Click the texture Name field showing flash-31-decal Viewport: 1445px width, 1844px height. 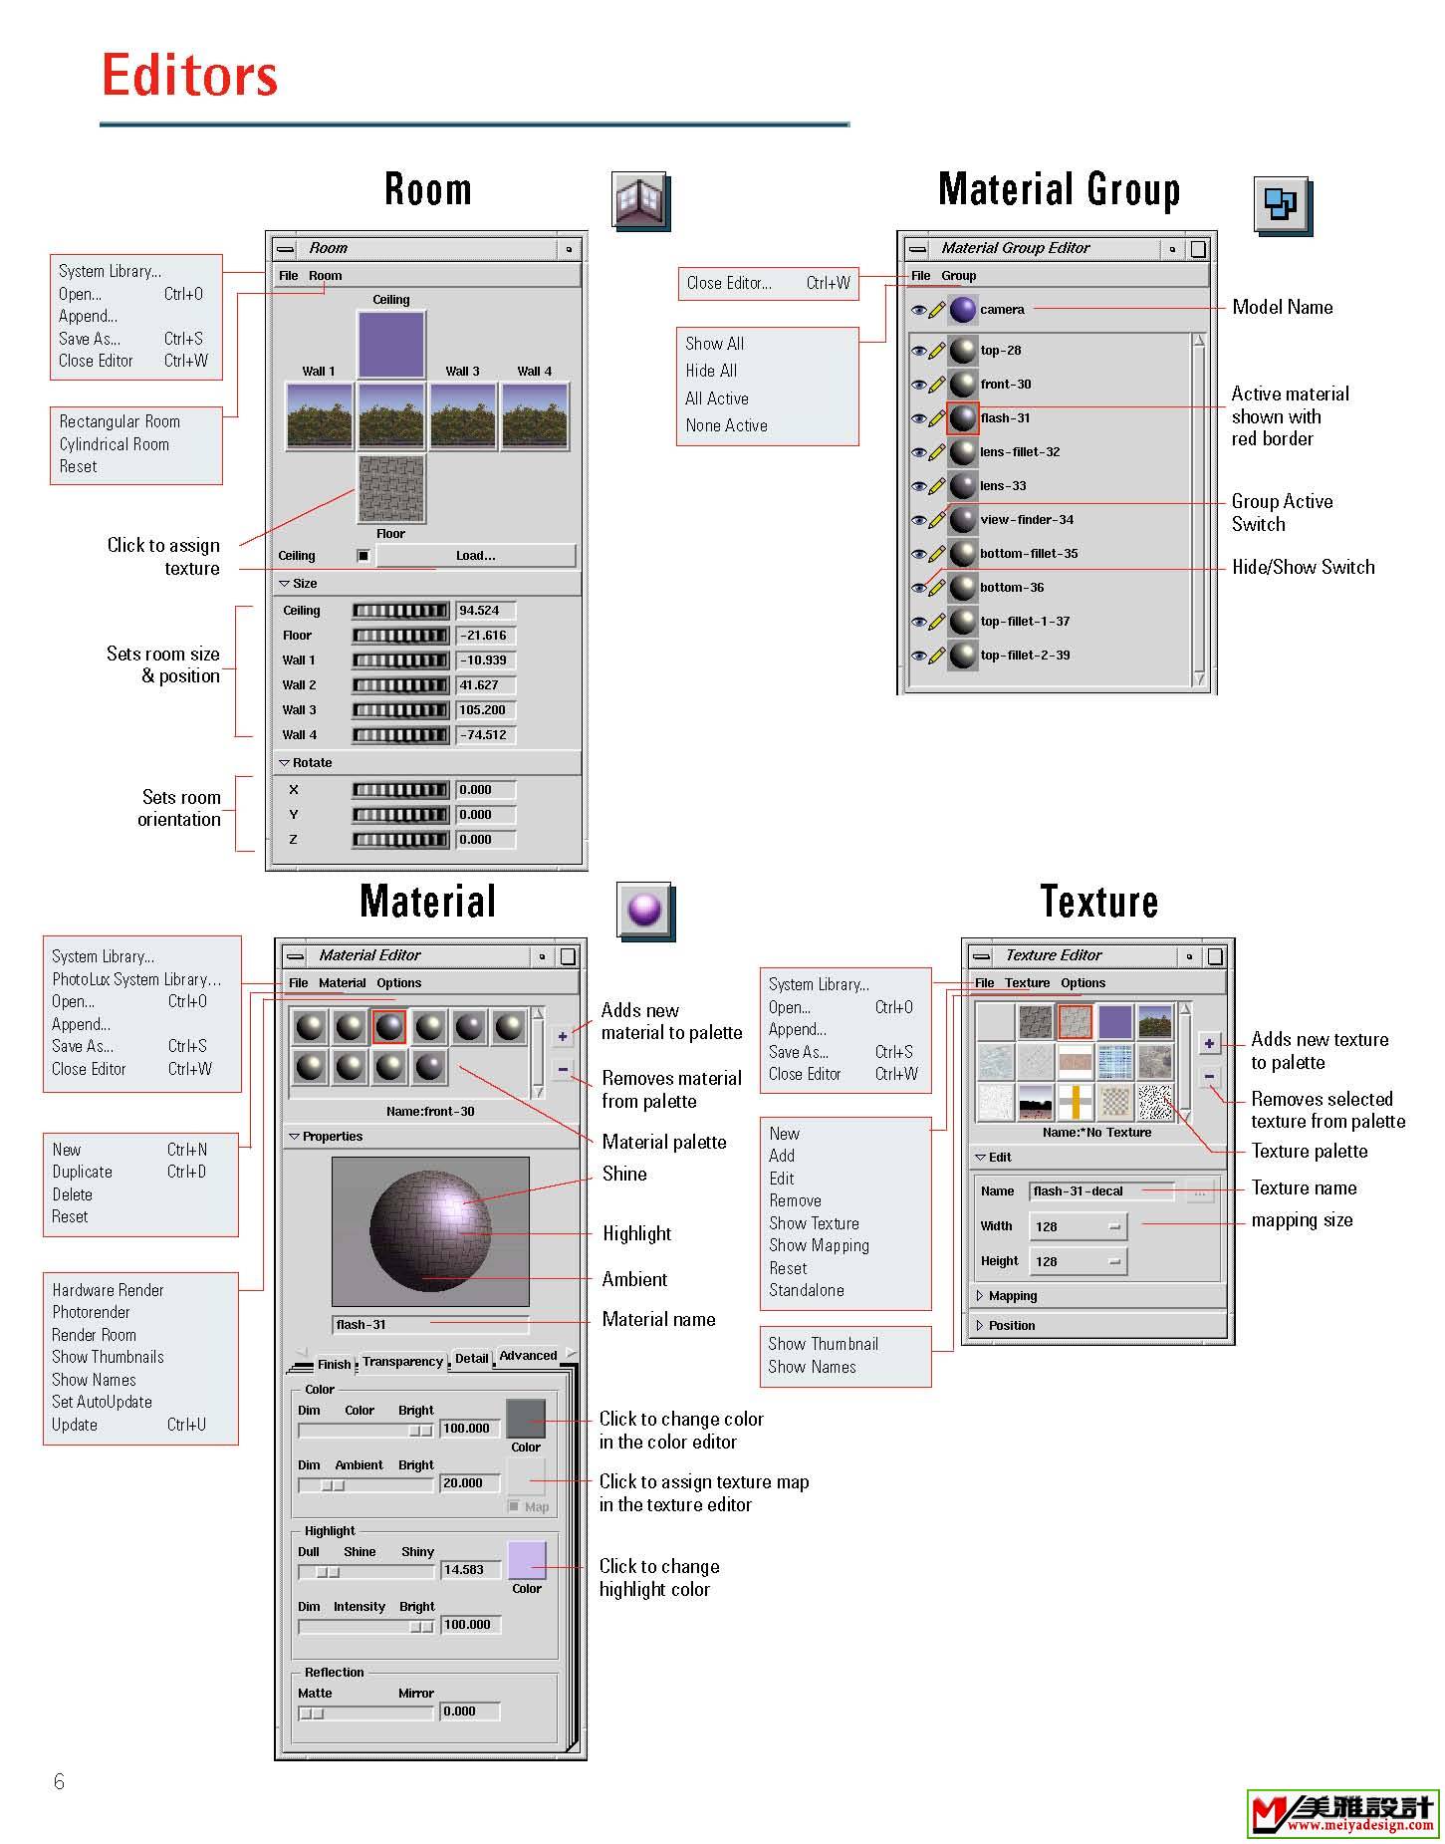(x=1102, y=1191)
